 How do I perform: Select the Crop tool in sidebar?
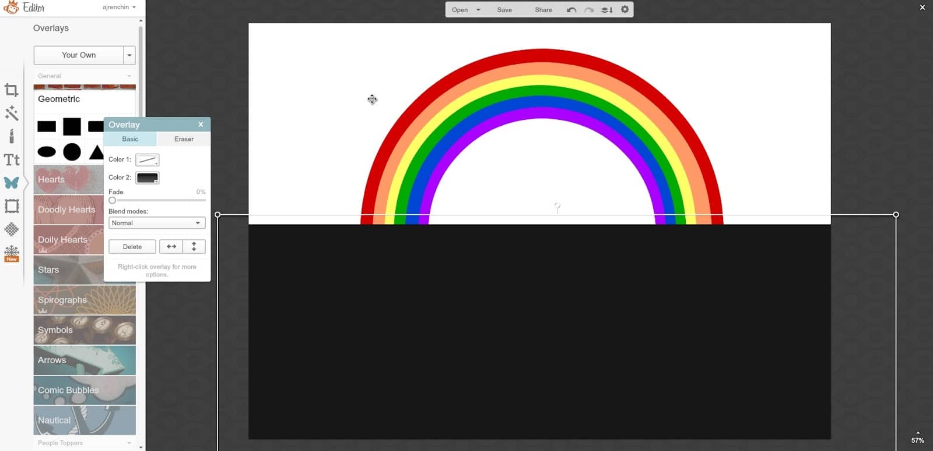coord(12,90)
